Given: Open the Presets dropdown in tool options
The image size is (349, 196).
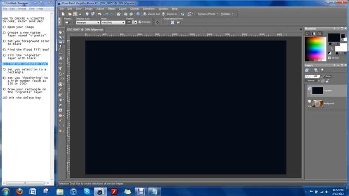Looking at the screenshot, I should [68, 22].
